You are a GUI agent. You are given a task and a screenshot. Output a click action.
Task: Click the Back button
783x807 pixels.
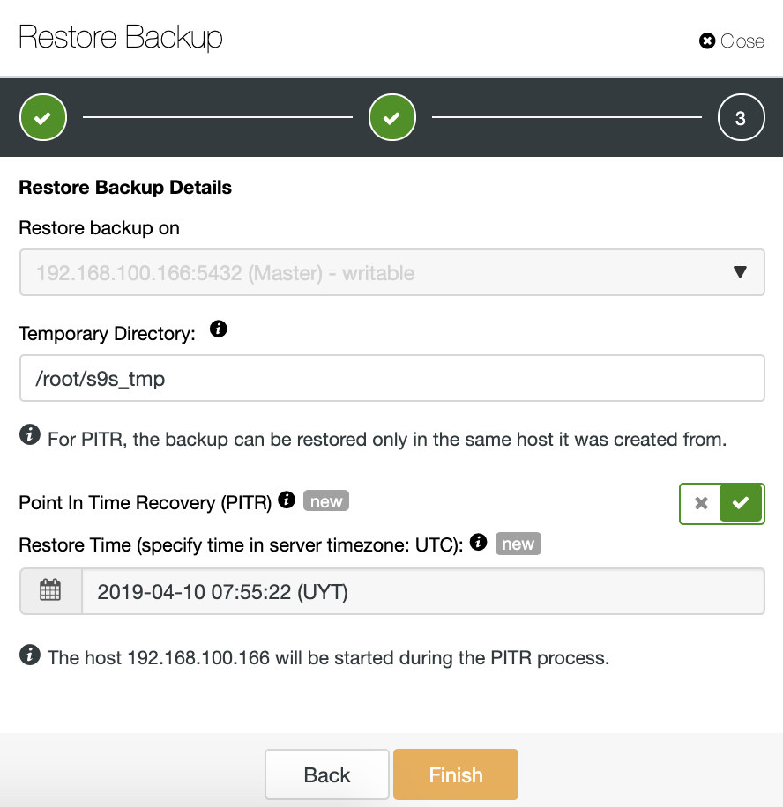point(327,774)
